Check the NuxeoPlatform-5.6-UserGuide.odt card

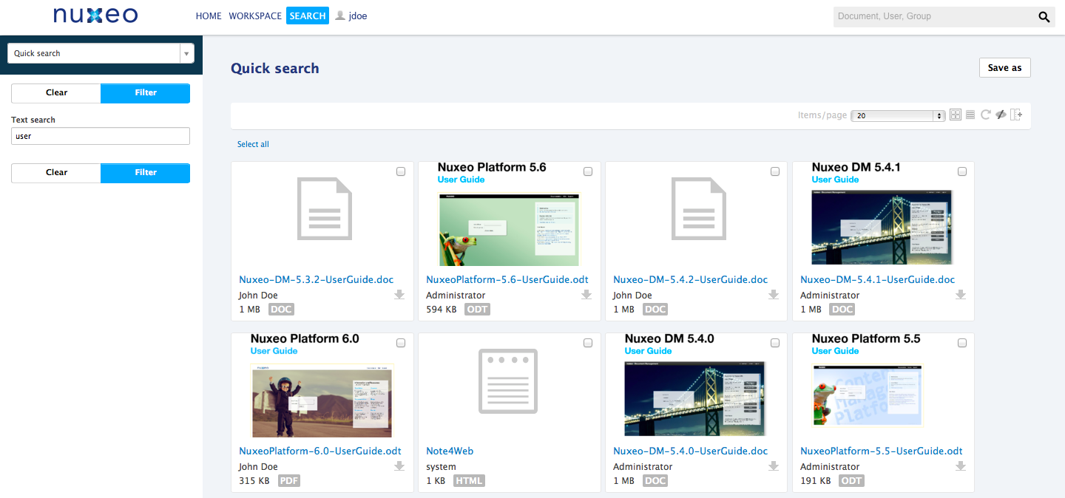coord(588,171)
